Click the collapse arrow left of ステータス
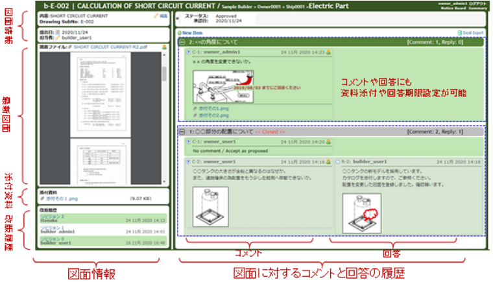493x282 pixels. point(178,18)
